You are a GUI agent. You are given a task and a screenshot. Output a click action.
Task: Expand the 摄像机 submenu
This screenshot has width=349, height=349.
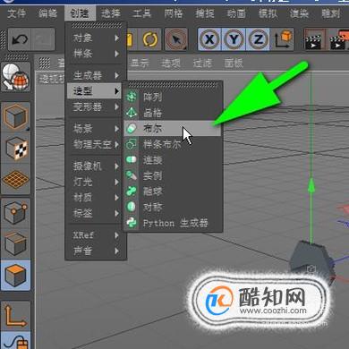coord(96,166)
